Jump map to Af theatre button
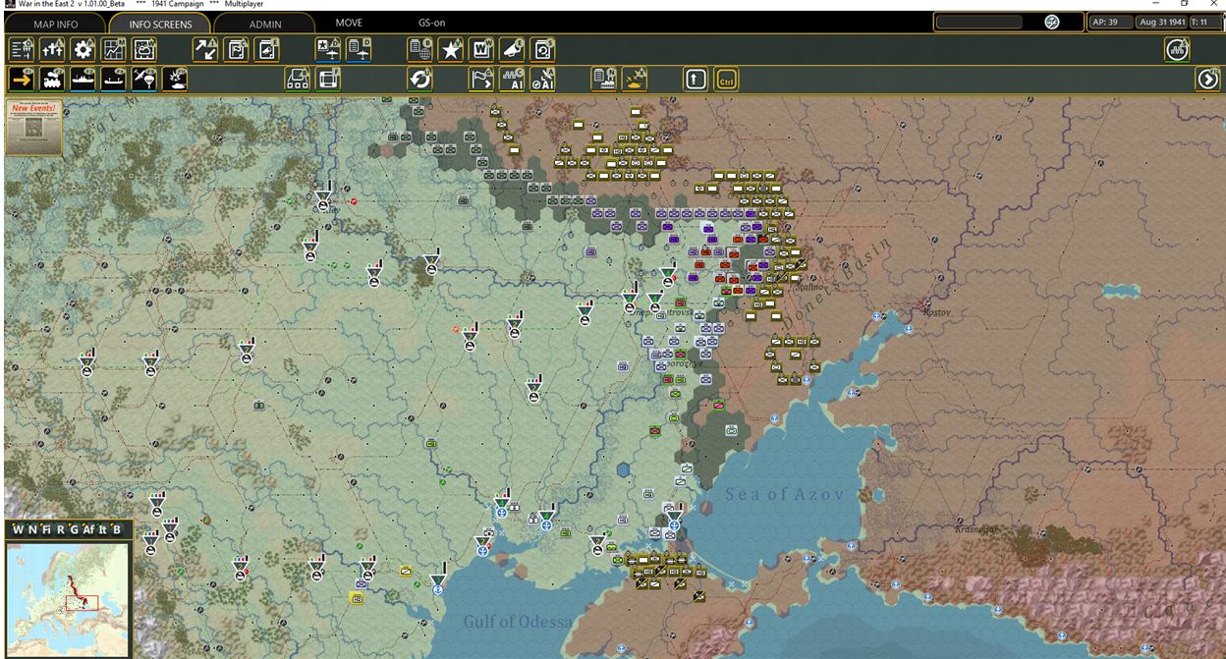This screenshot has width=1226, height=659. click(x=88, y=530)
